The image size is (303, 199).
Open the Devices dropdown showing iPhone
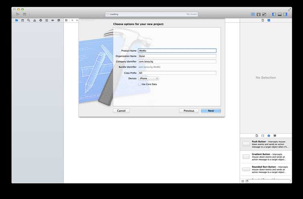point(148,79)
